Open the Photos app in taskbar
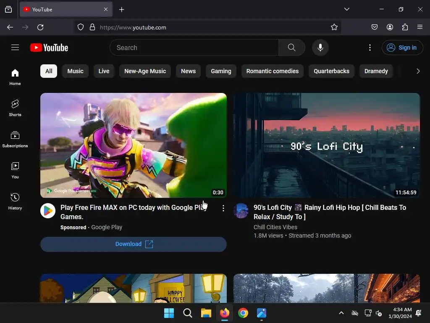The image size is (430, 323). tap(262, 313)
